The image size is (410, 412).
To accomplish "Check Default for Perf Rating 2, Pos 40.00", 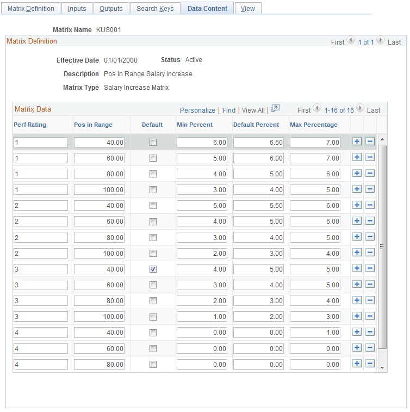I will 153,206.
